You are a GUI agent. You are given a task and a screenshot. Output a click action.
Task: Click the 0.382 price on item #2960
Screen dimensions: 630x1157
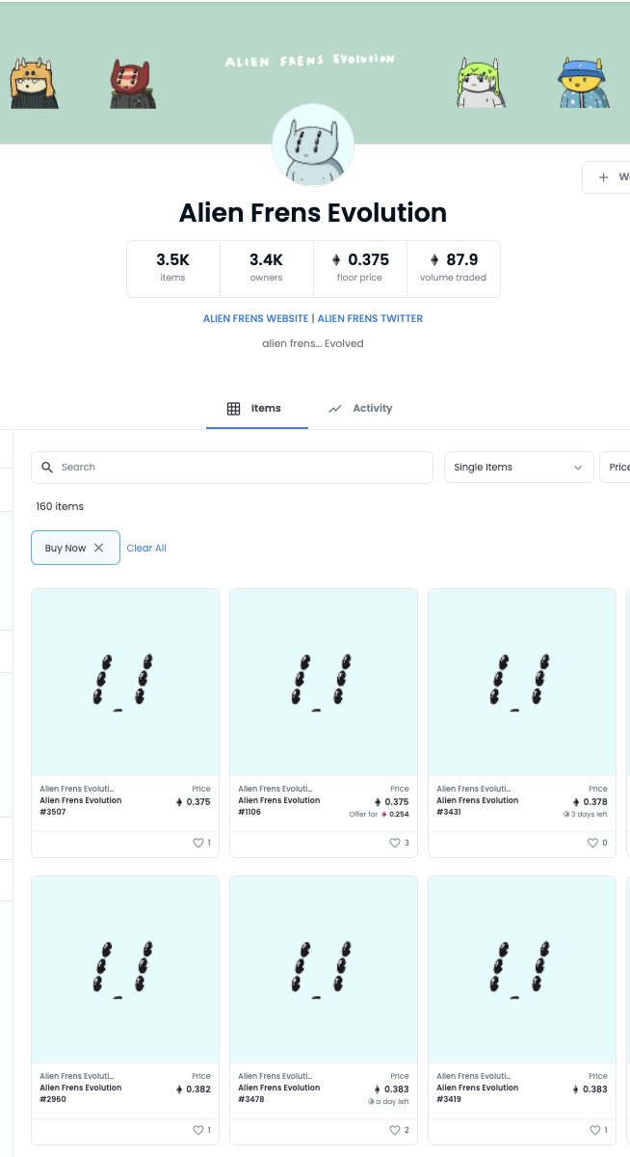coord(193,1090)
